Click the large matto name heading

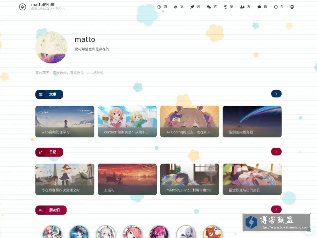pyautogui.click(x=85, y=39)
